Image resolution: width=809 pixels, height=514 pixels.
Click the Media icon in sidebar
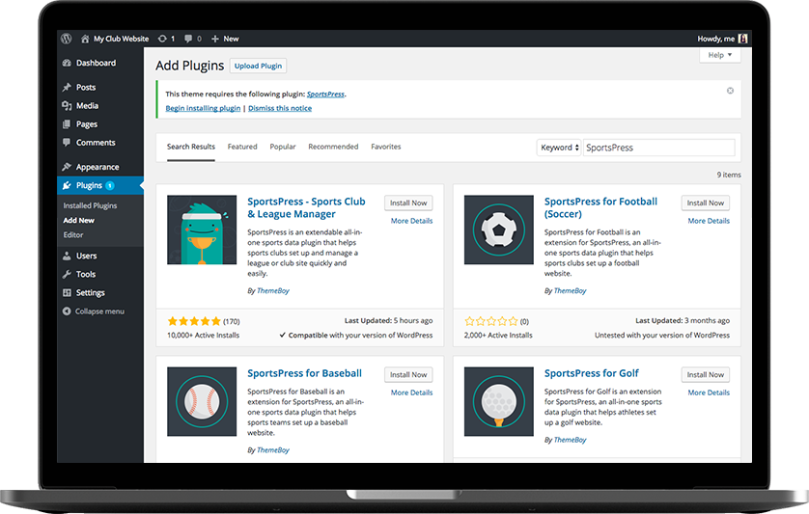(x=67, y=106)
